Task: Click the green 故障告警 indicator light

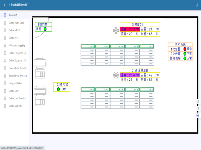Action: click(x=185, y=58)
